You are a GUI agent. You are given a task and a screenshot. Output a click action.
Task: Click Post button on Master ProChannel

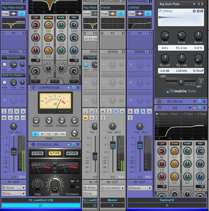104,14
